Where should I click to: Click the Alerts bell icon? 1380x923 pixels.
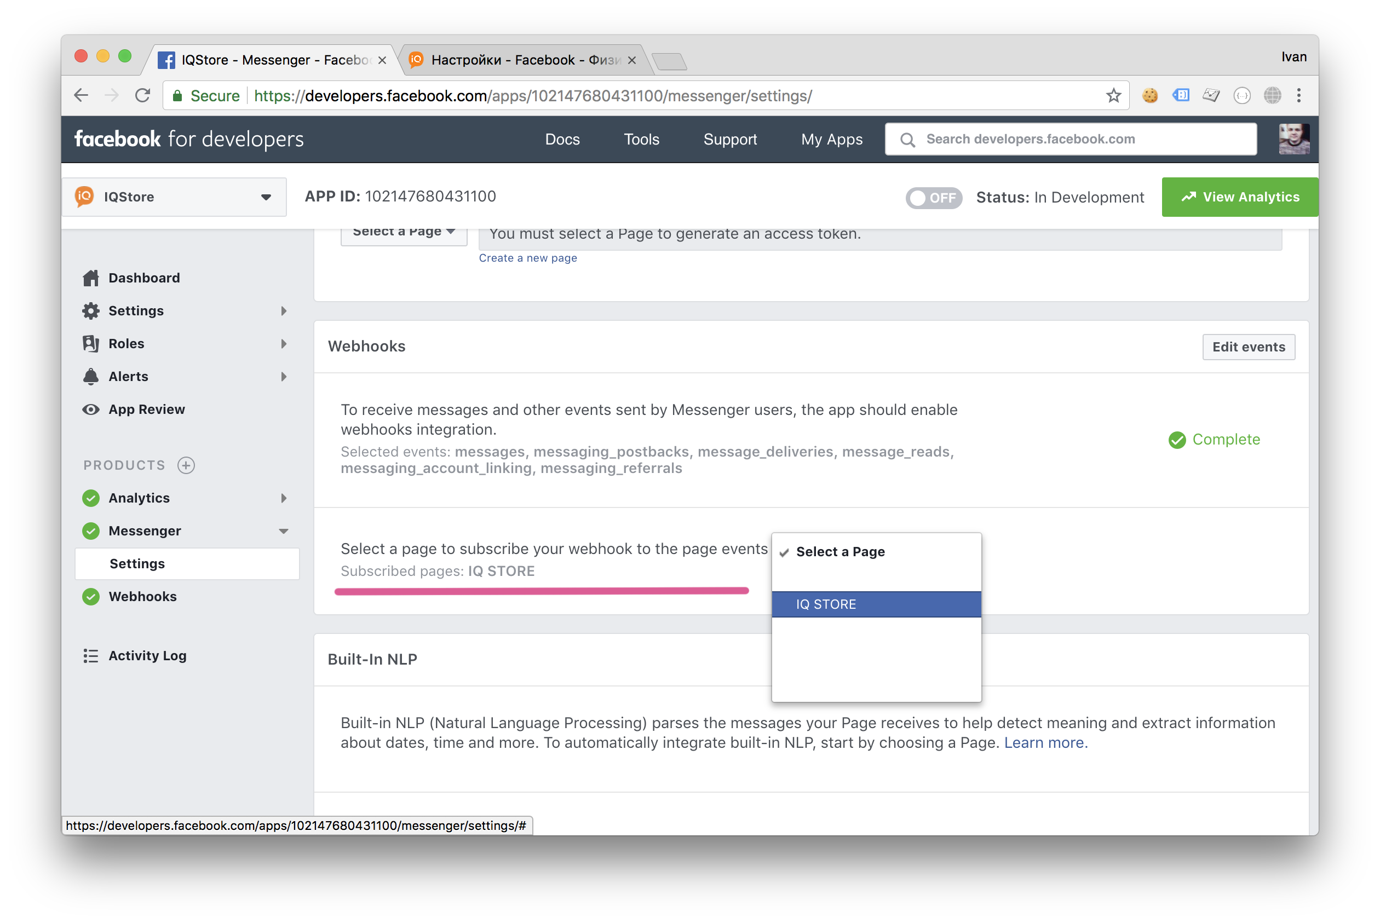pos(91,377)
